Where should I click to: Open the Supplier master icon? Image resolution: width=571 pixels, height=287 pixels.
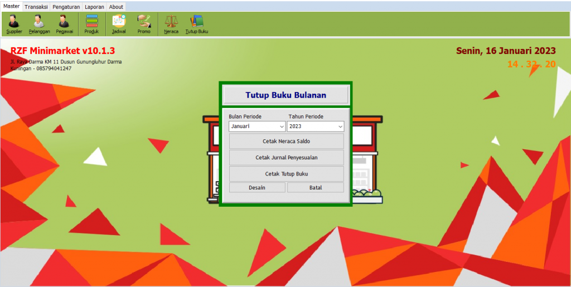14,24
